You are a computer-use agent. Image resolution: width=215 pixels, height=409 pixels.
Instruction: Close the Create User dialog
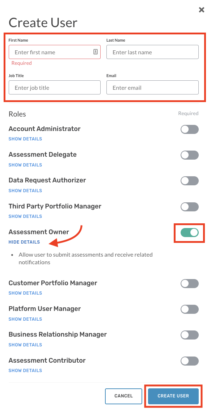pos(202,10)
